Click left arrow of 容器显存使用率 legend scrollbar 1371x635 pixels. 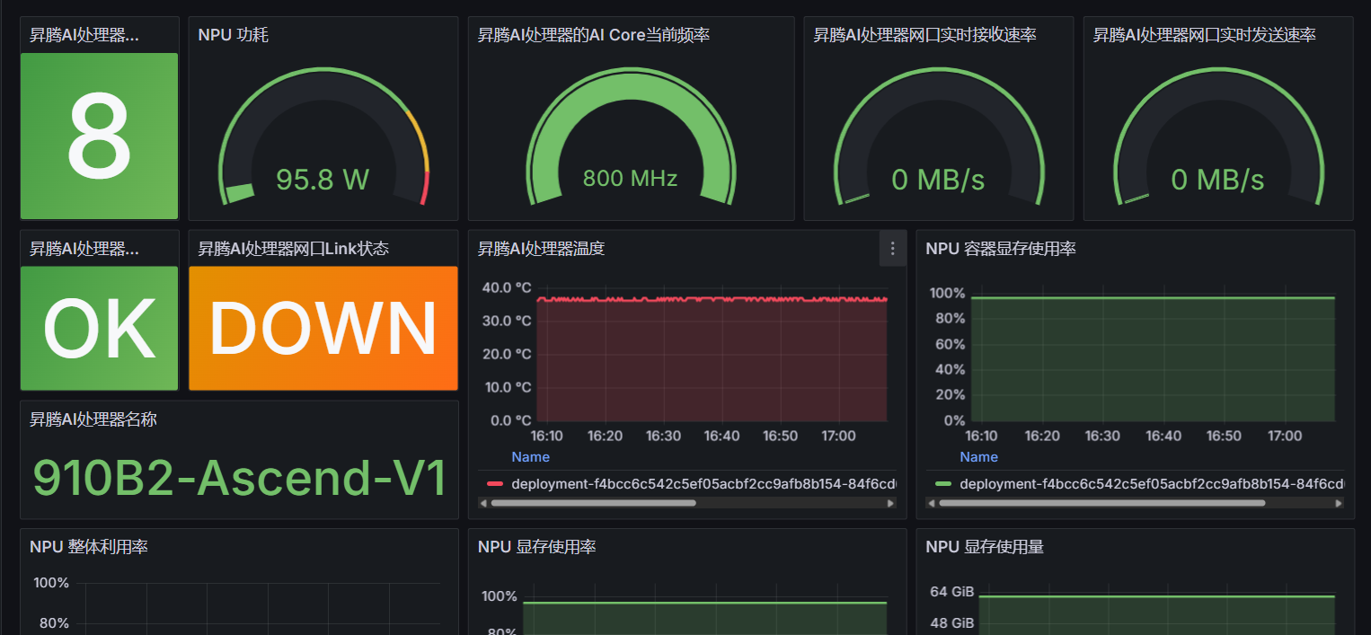point(932,503)
